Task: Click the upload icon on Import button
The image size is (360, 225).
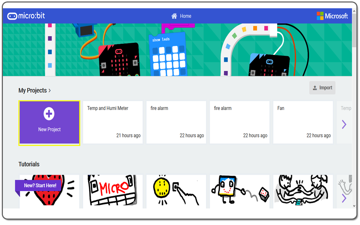Action: pos(315,88)
